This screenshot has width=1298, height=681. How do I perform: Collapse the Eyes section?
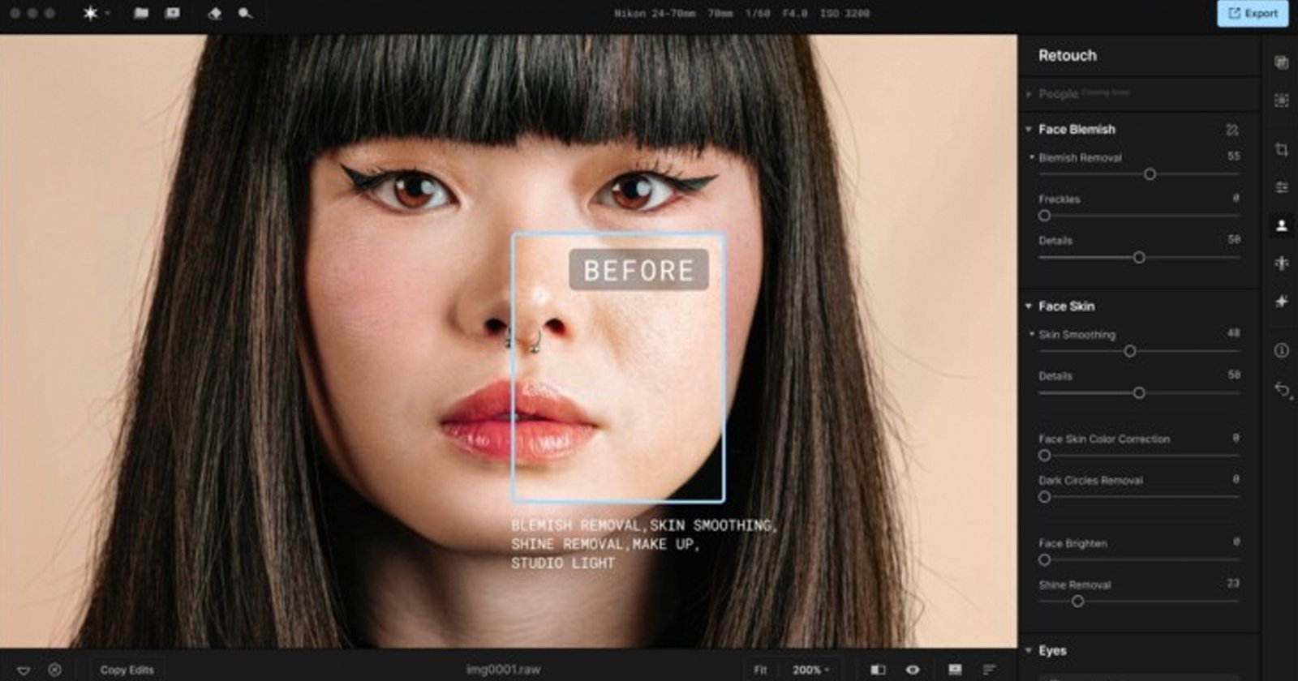[1029, 650]
